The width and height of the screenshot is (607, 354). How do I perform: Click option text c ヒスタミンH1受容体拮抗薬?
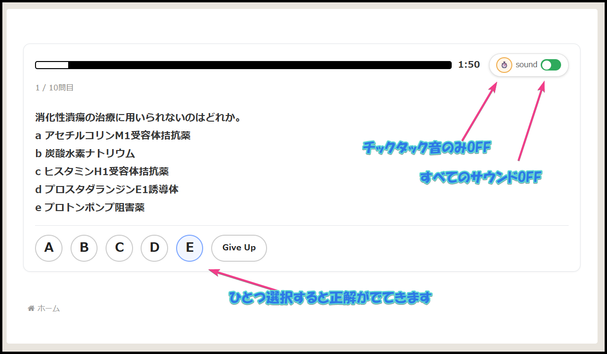(x=102, y=171)
